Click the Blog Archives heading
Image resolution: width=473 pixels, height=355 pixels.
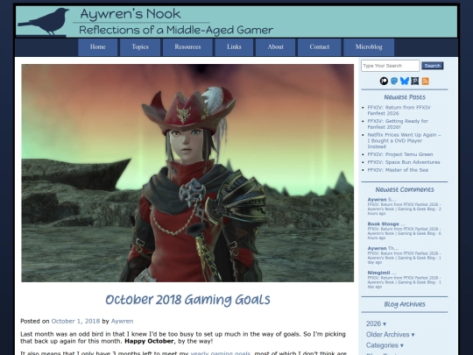coord(405,304)
